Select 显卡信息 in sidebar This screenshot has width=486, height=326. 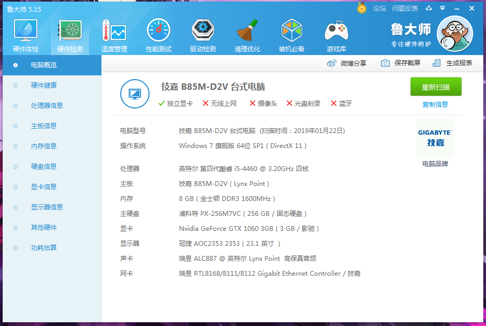pos(52,187)
